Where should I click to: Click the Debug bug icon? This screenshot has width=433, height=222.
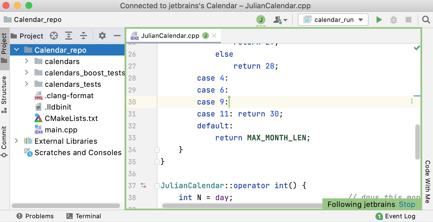[x=394, y=20]
